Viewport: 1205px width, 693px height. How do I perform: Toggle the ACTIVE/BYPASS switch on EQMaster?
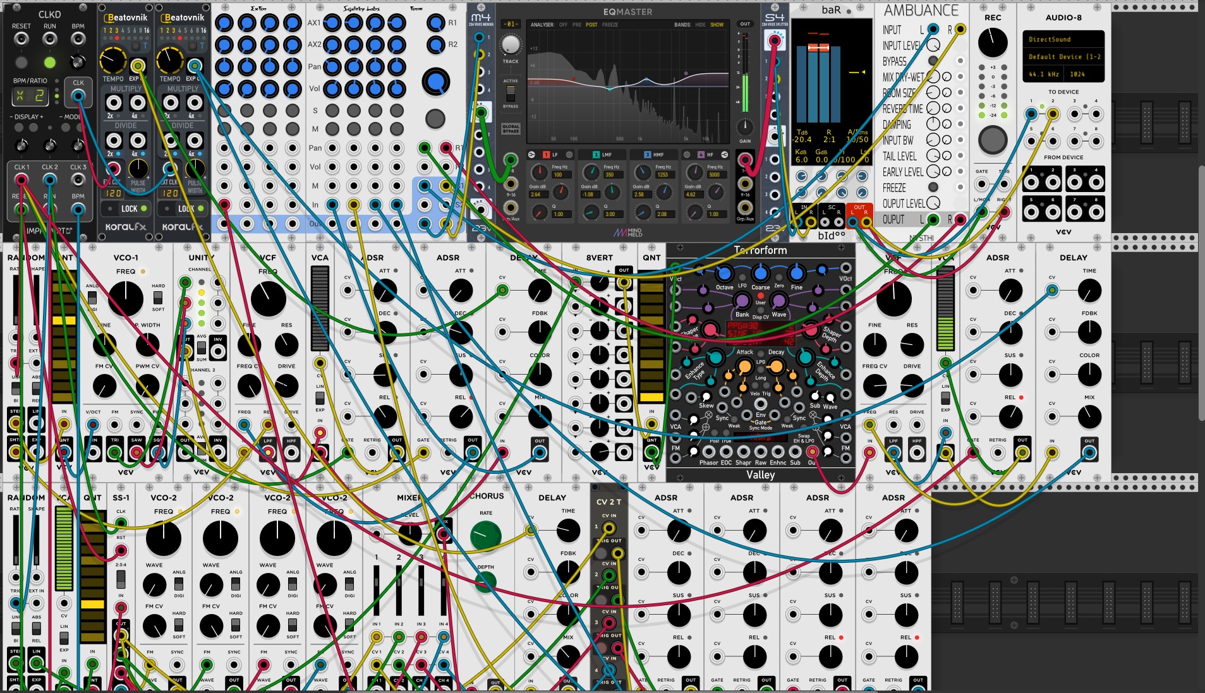pyautogui.click(x=511, y=93)
